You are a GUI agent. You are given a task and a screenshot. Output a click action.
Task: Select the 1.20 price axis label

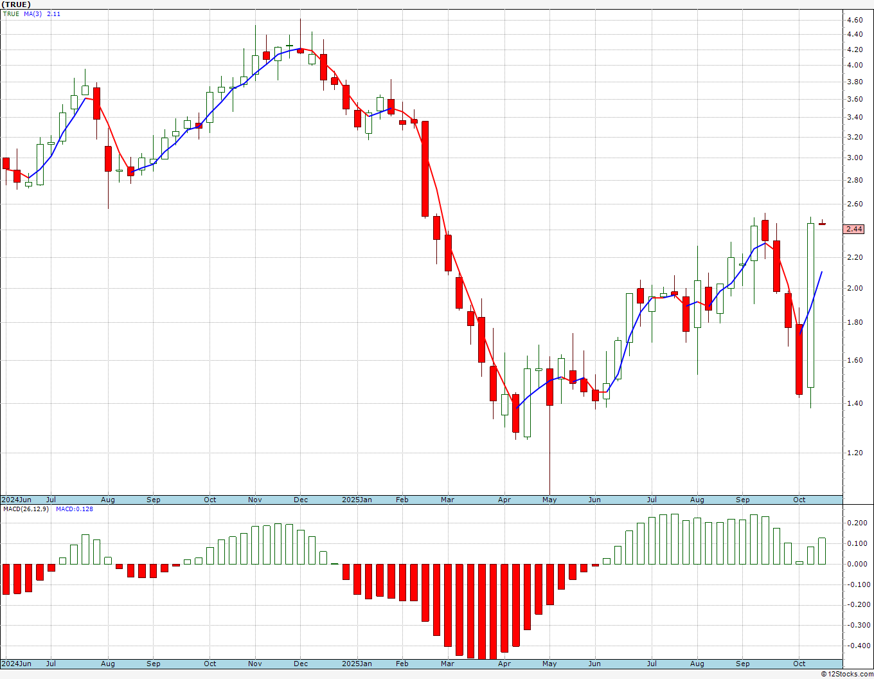pyautogui.click(x=855, y=453)
